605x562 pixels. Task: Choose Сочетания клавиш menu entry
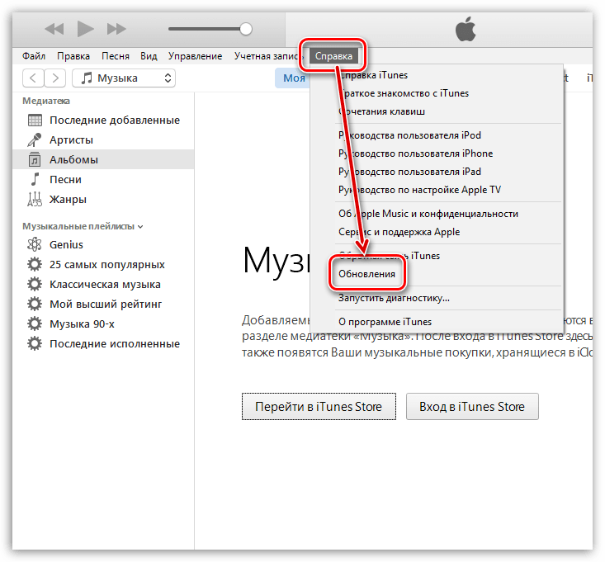[437, 111]
